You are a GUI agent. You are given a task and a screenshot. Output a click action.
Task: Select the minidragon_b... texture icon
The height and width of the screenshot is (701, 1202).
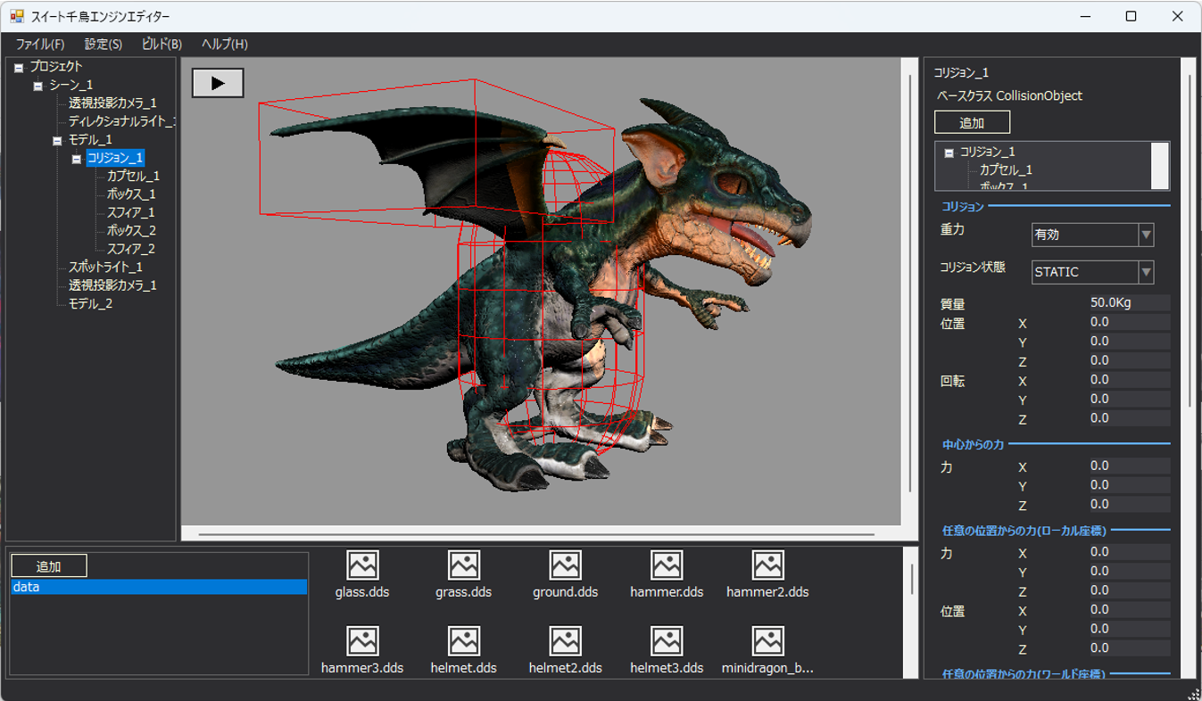767,640
